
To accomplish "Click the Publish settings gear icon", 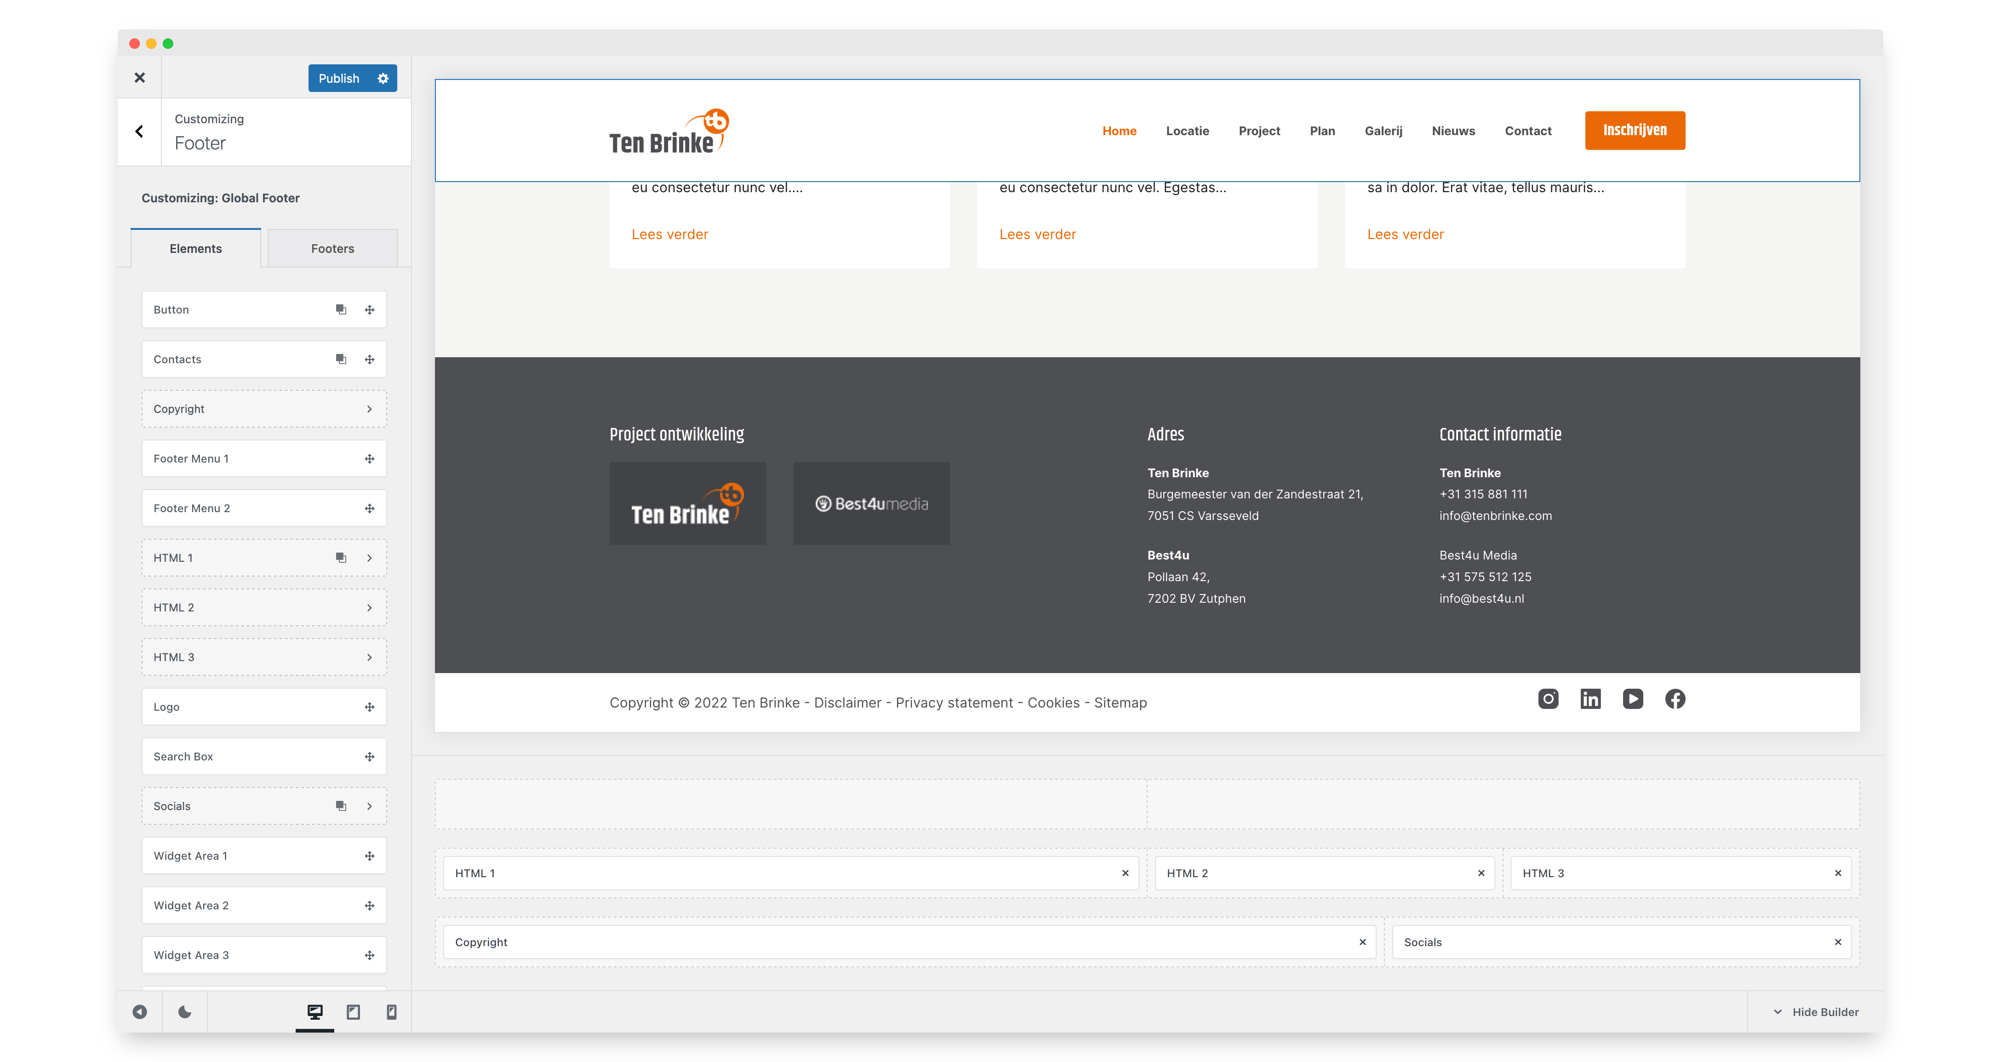I will point(383,79).
